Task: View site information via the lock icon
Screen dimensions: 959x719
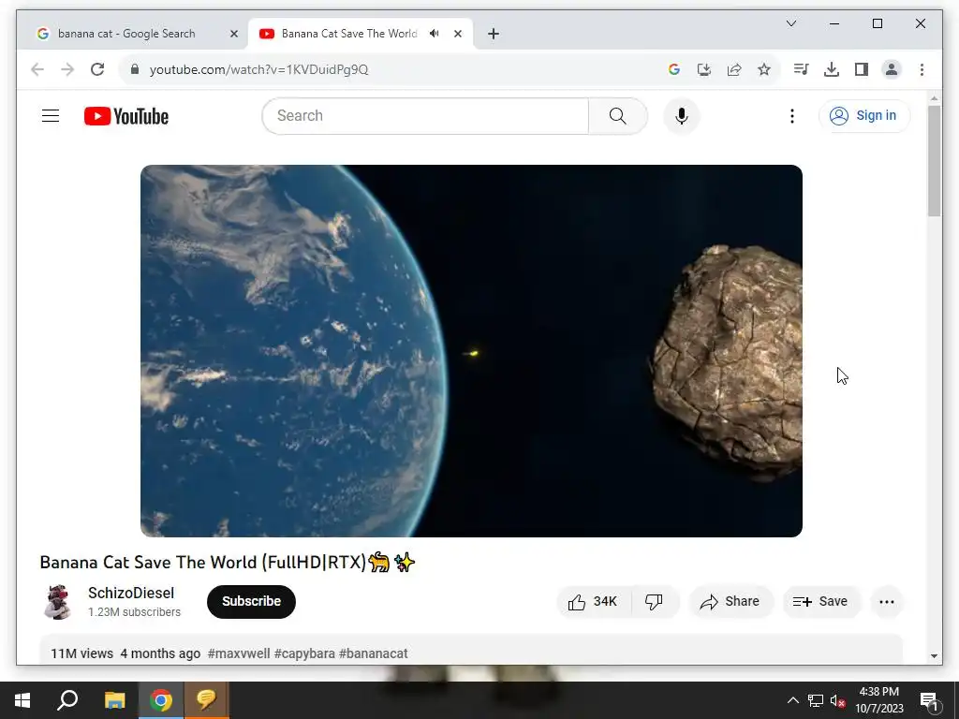Action: point(135,69)
